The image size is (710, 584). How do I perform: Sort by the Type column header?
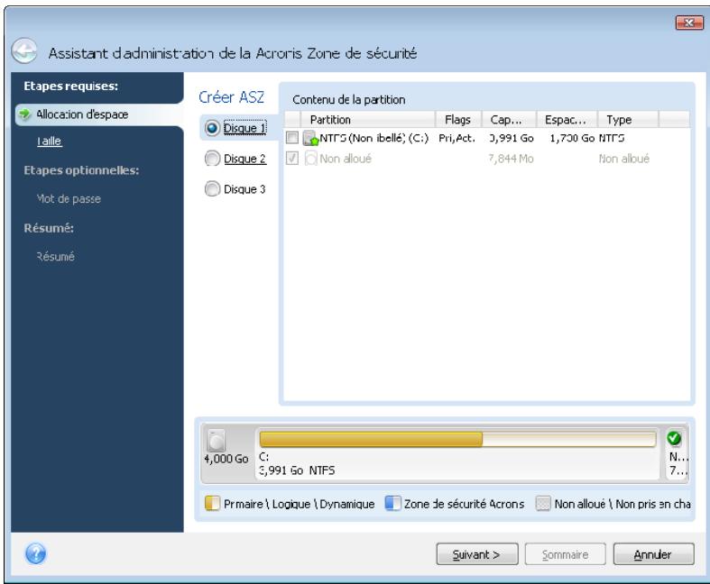click(628, 120)
